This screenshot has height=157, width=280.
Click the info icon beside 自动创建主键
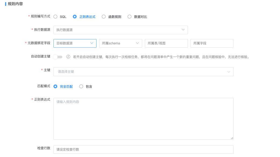point(68,57)
